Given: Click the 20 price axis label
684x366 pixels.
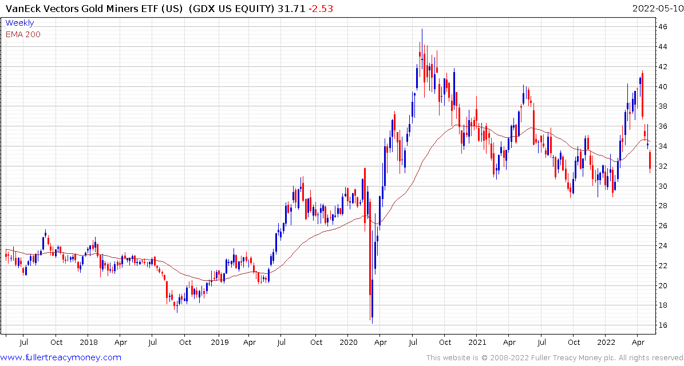Looking at the screenshot, I should (663, 285).
